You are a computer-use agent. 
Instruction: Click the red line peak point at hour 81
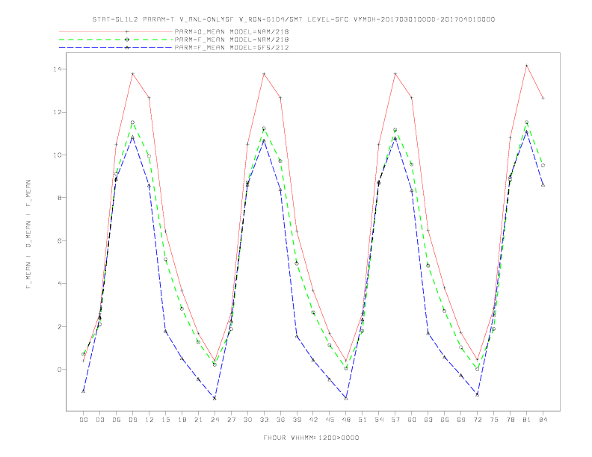527,66
